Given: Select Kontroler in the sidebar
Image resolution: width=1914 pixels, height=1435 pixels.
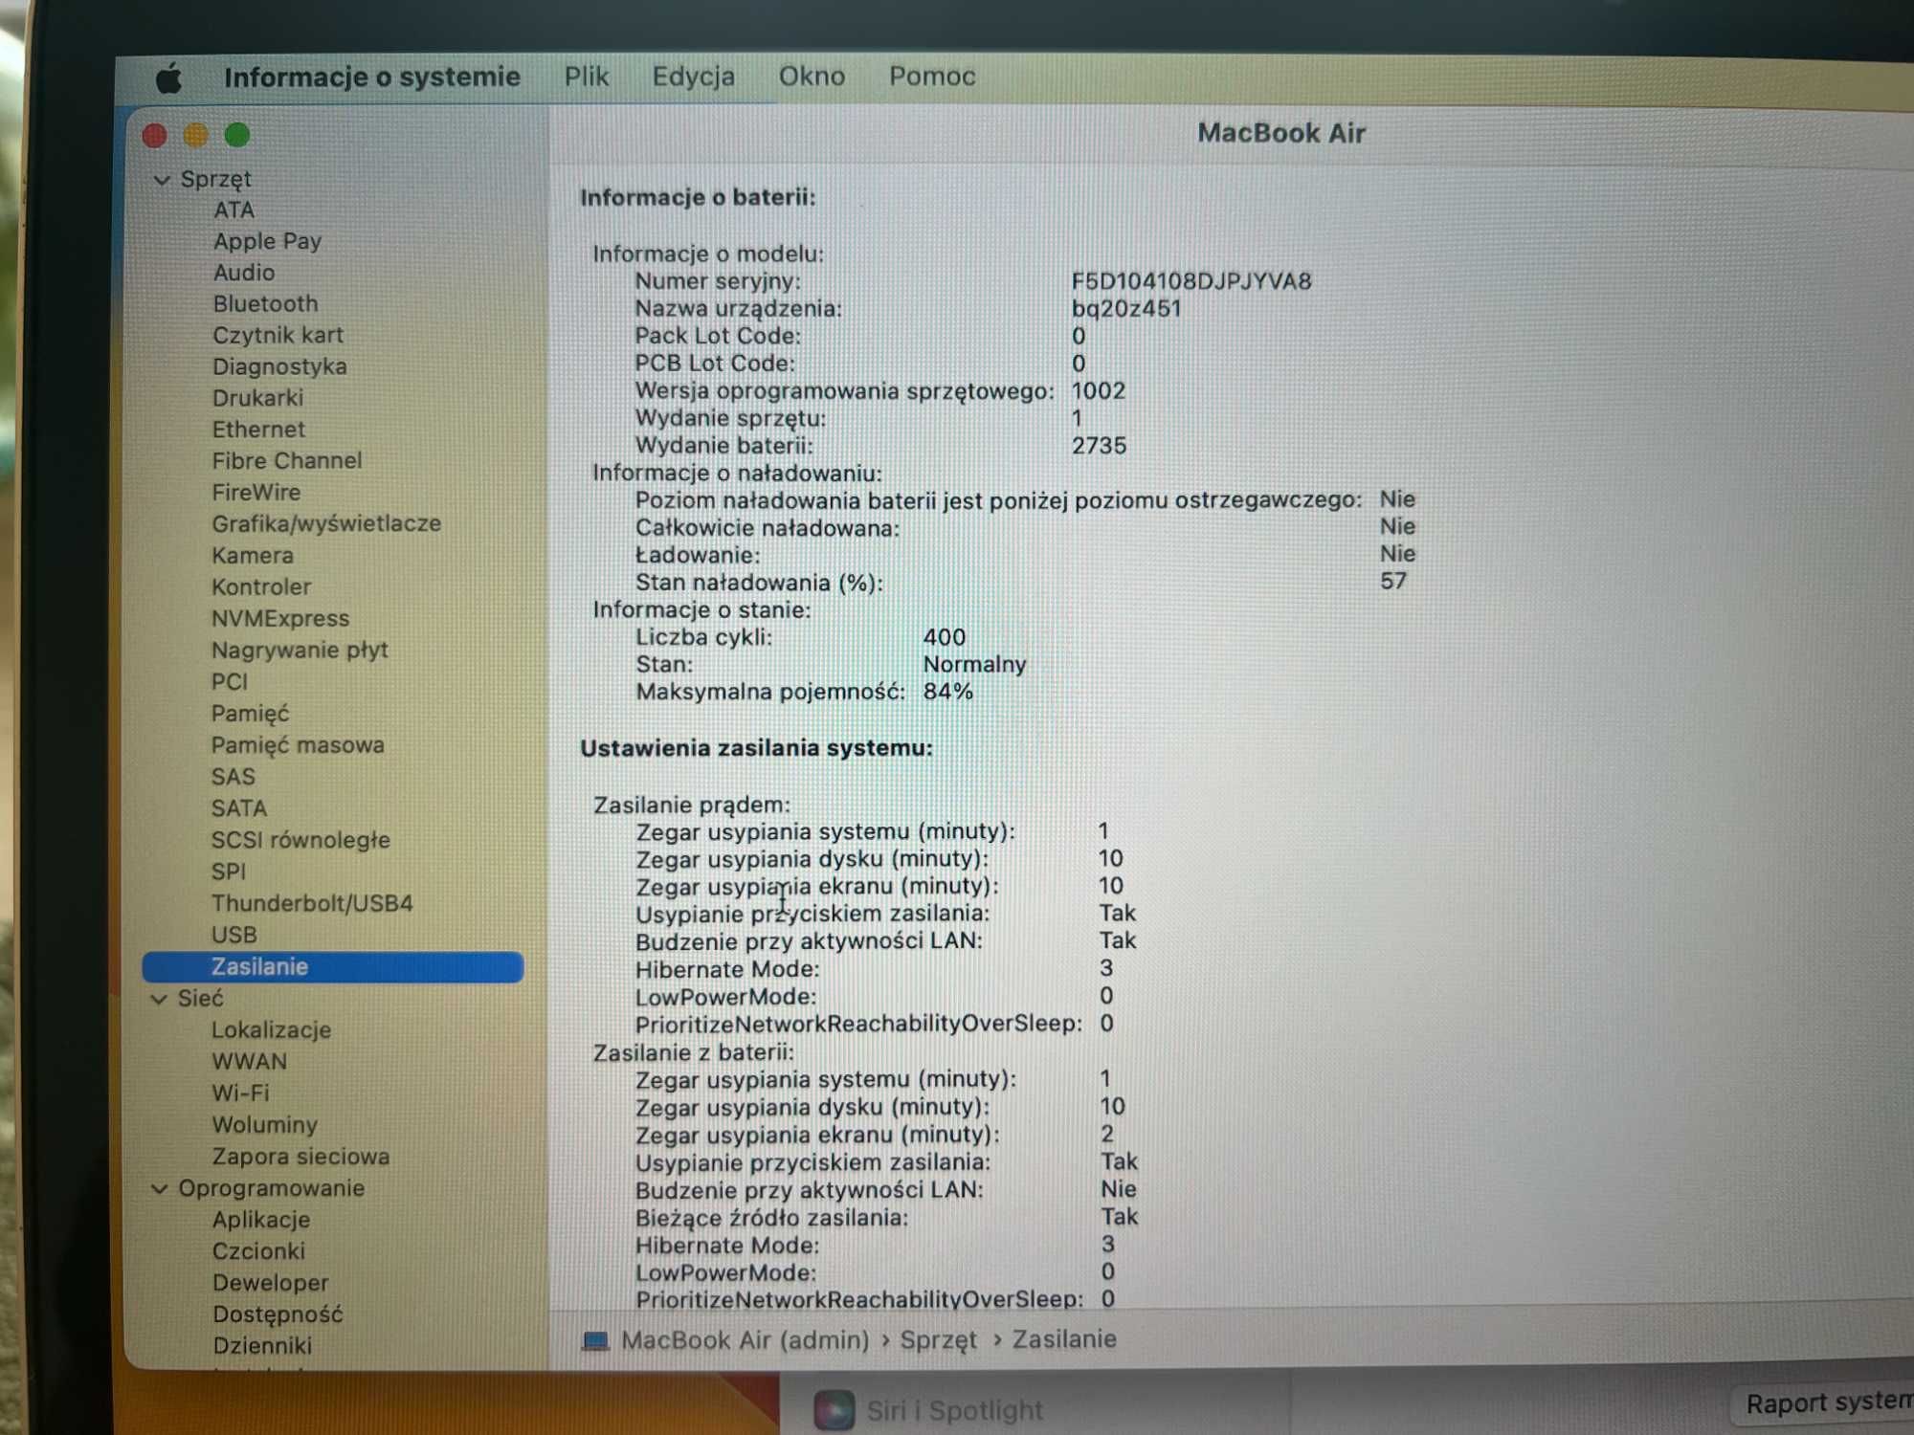Looking at the screenshot, I should coord(261,587).
